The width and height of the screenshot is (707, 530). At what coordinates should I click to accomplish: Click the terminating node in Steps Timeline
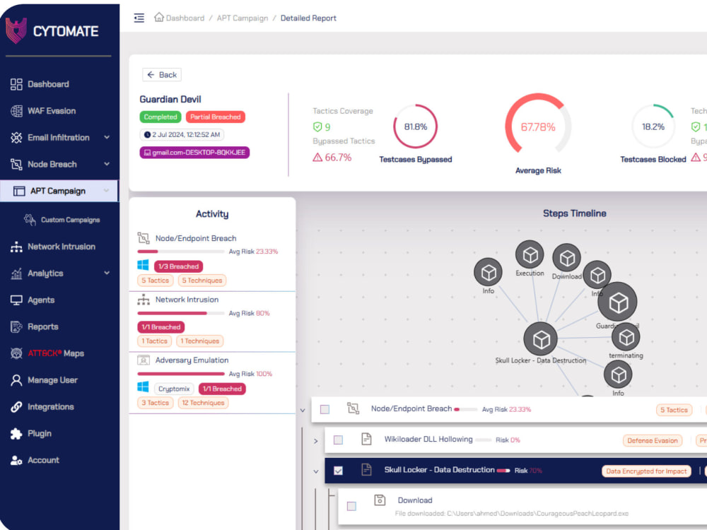pos(626,337)
